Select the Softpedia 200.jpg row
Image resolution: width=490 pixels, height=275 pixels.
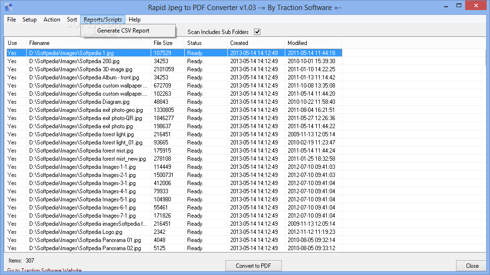click(174, 61)
